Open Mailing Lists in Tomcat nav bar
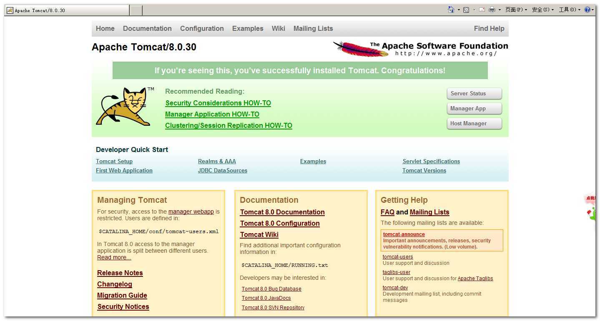This screenshot has width=600, height=321. pyautogui.click(x=313, y=28)
